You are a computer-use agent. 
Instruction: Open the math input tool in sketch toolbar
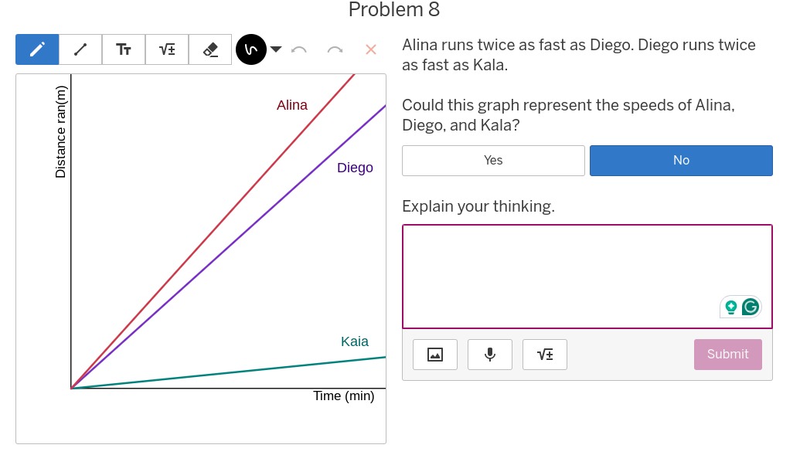pyautogui.click(x=167, y=49)
